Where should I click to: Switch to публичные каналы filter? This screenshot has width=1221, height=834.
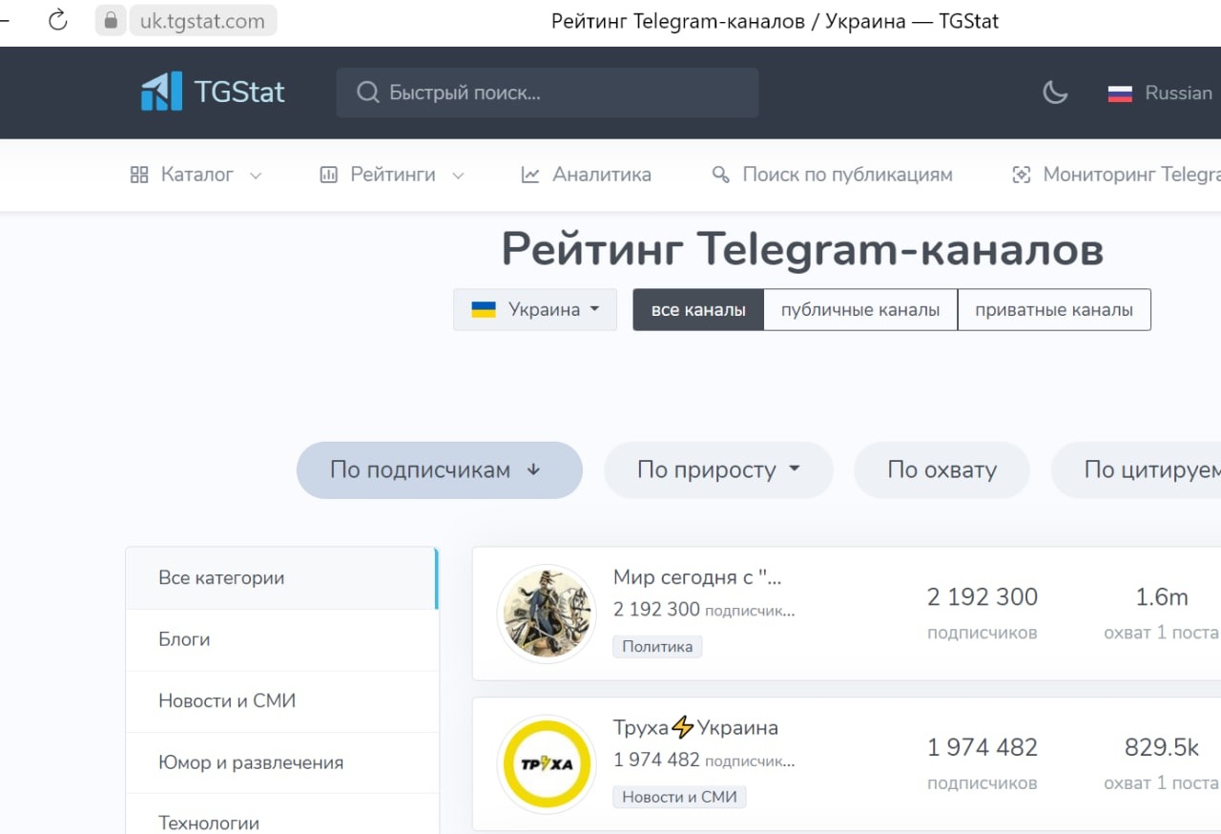[860, 310]
